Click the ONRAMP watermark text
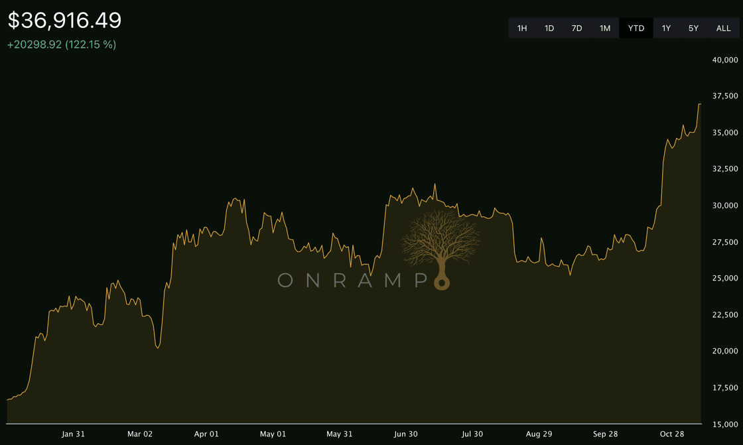 352,281
